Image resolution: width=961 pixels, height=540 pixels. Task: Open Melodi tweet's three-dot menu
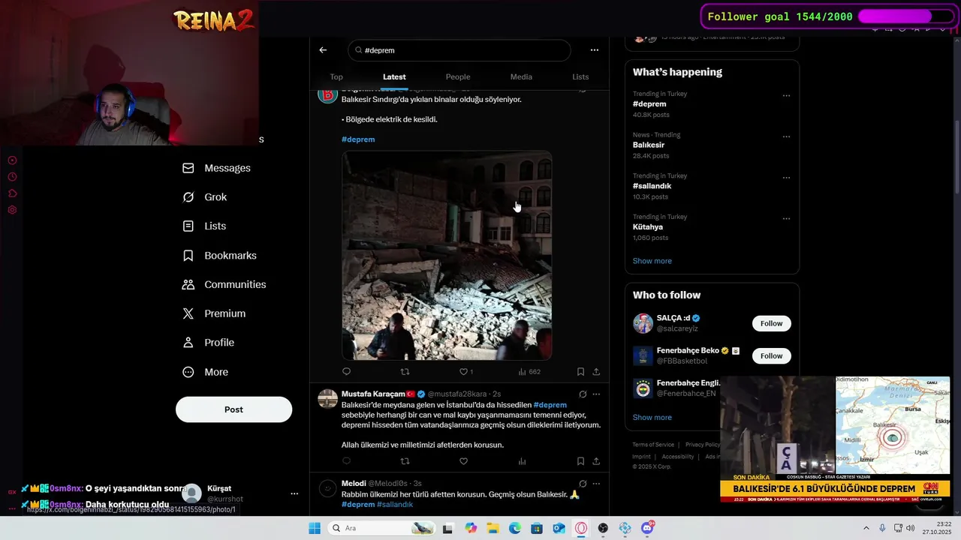pyautogui.click(x=596, y=484)
